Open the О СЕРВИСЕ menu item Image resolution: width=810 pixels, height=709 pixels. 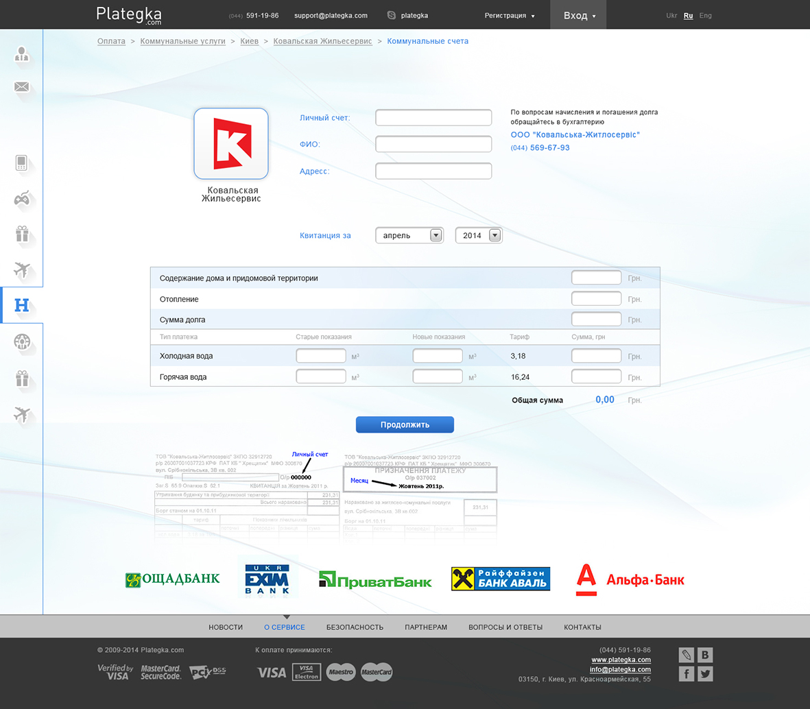pyautogui.click(x=285, y=627)
